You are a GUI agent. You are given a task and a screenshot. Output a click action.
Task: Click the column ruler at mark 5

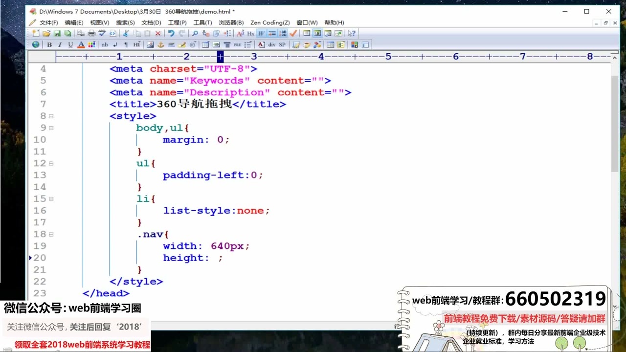pyautogui.click(x=388, y=57)
